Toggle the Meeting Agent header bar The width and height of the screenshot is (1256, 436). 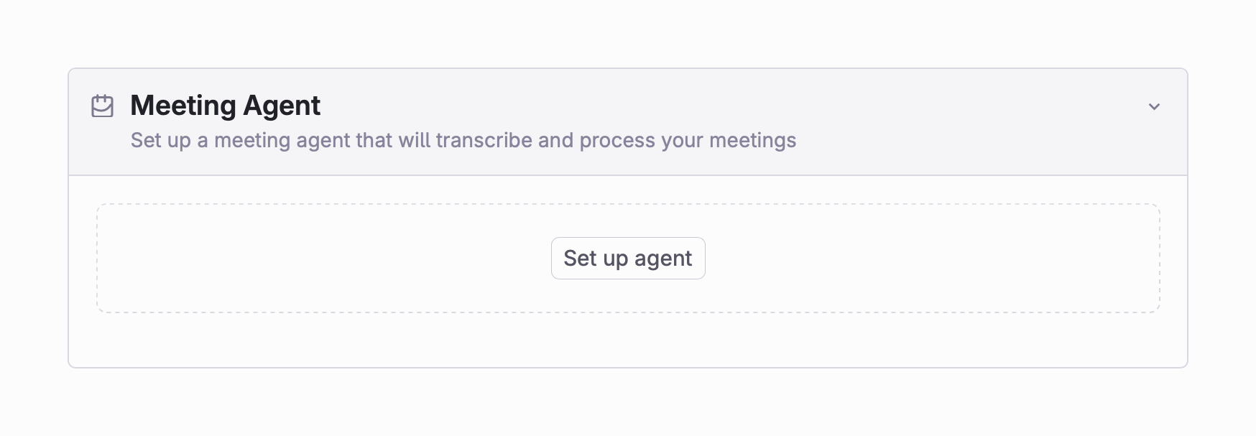[628, 122]
